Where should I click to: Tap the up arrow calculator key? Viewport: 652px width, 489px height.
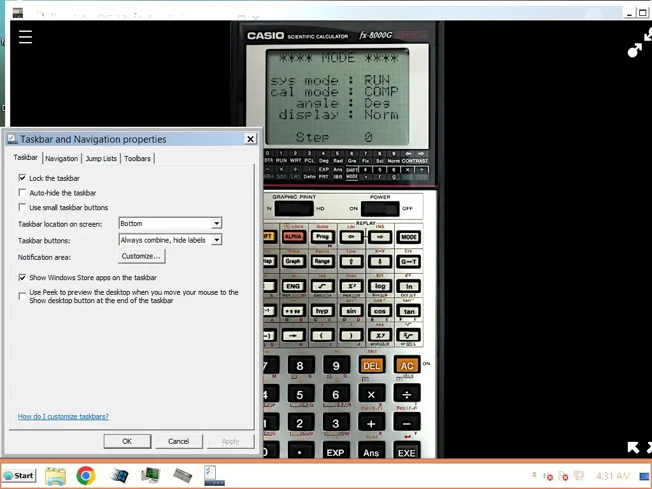[351, 262]
